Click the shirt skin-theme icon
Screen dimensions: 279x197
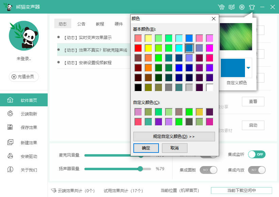click(x=252, y=7)
